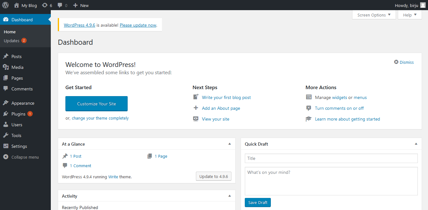Click the Title field in Quick Draft

coord(331,158)
